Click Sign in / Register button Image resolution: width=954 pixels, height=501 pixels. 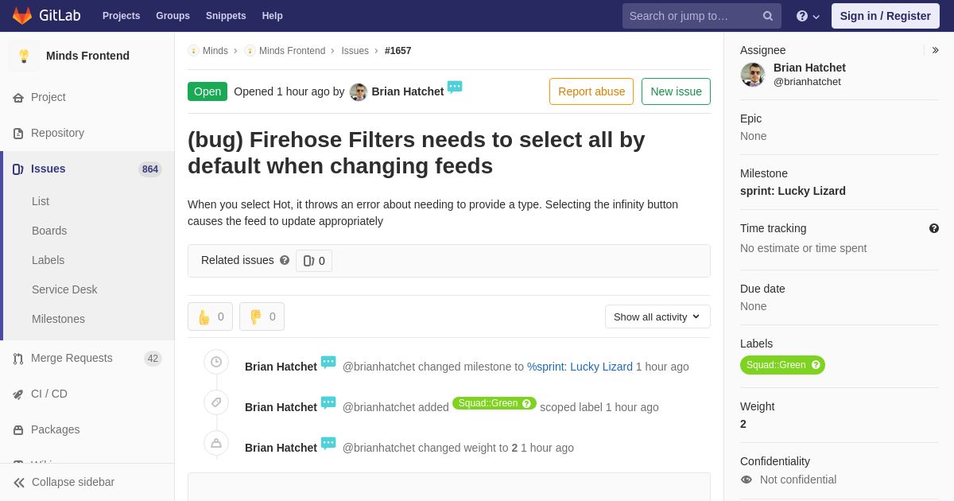pos(886,16)
